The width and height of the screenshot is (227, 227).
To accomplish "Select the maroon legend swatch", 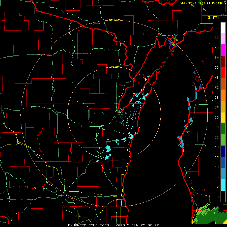I will click(223, 62).
